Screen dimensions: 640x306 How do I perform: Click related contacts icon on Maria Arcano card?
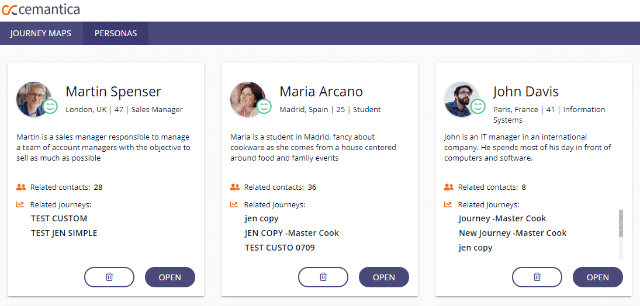click(x=235, y=187)
